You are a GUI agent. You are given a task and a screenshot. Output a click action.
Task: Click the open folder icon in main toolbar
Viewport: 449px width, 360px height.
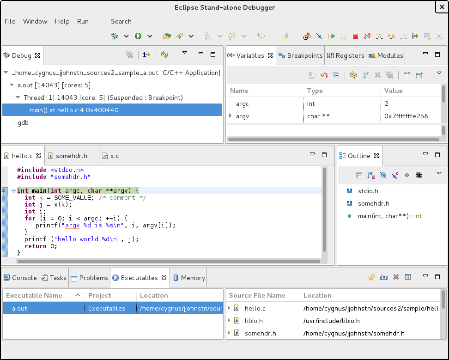tap(167, 36)
